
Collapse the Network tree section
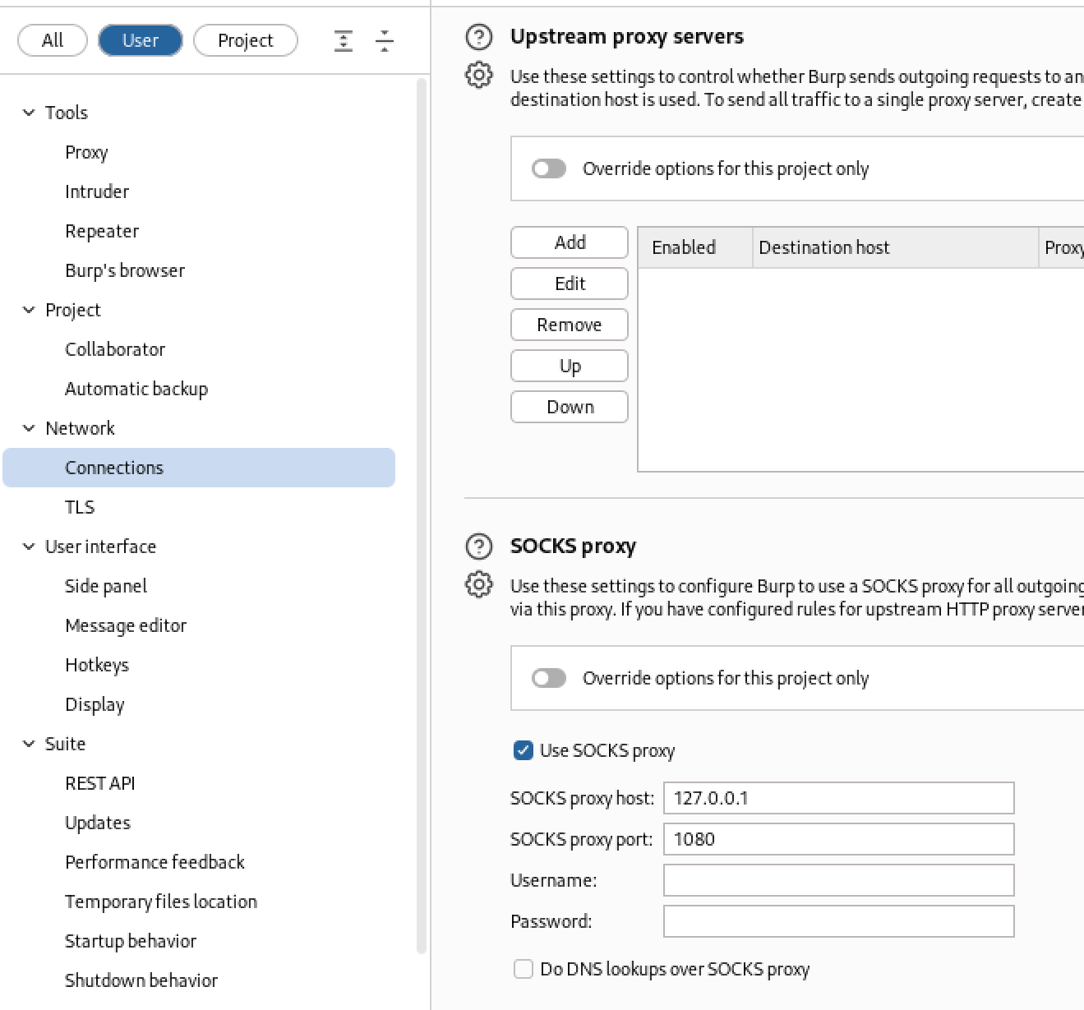click(x=29, y=428)
